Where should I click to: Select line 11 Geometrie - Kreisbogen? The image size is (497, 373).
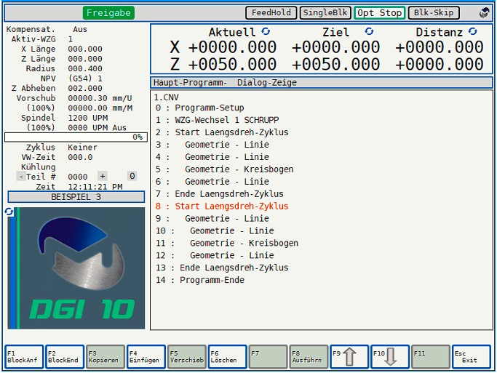(x=227, y=243)
